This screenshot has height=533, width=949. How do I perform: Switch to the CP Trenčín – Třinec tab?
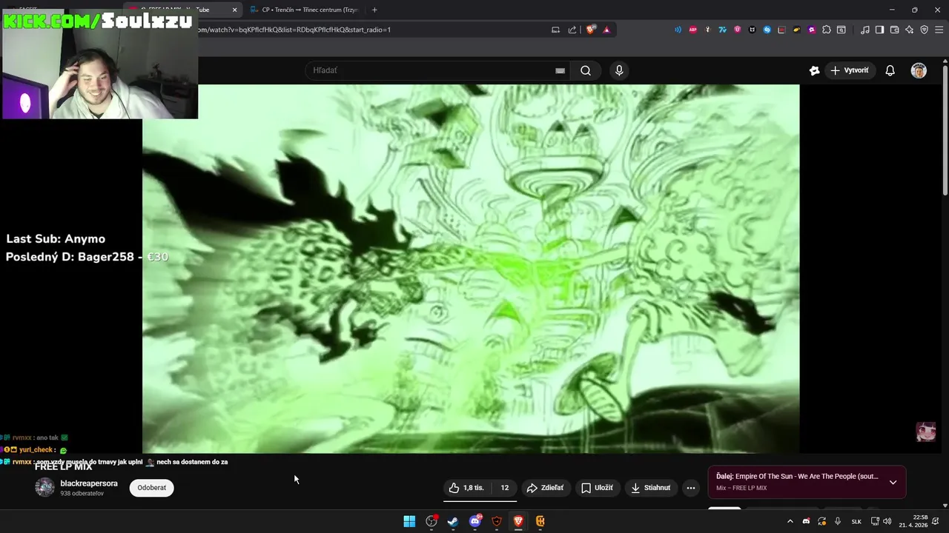pyautogui.click(x=305, y=10)
